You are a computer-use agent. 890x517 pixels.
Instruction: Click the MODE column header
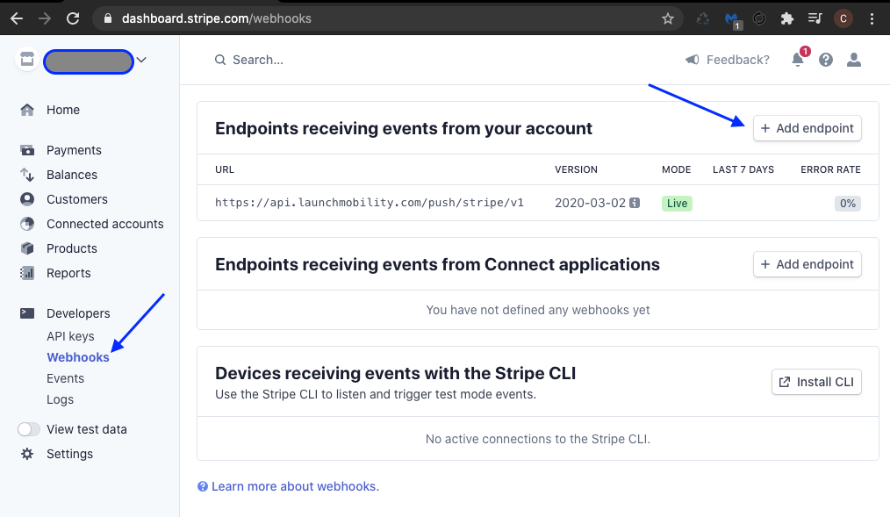(x=676, y=169)
